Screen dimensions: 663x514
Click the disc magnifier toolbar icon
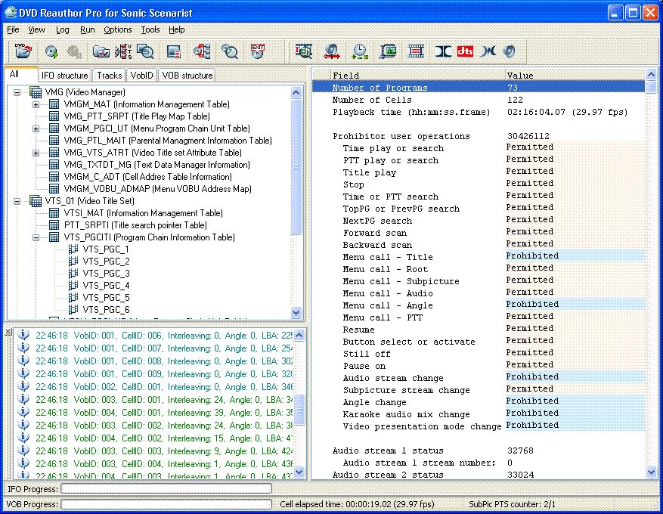point(230,51)
